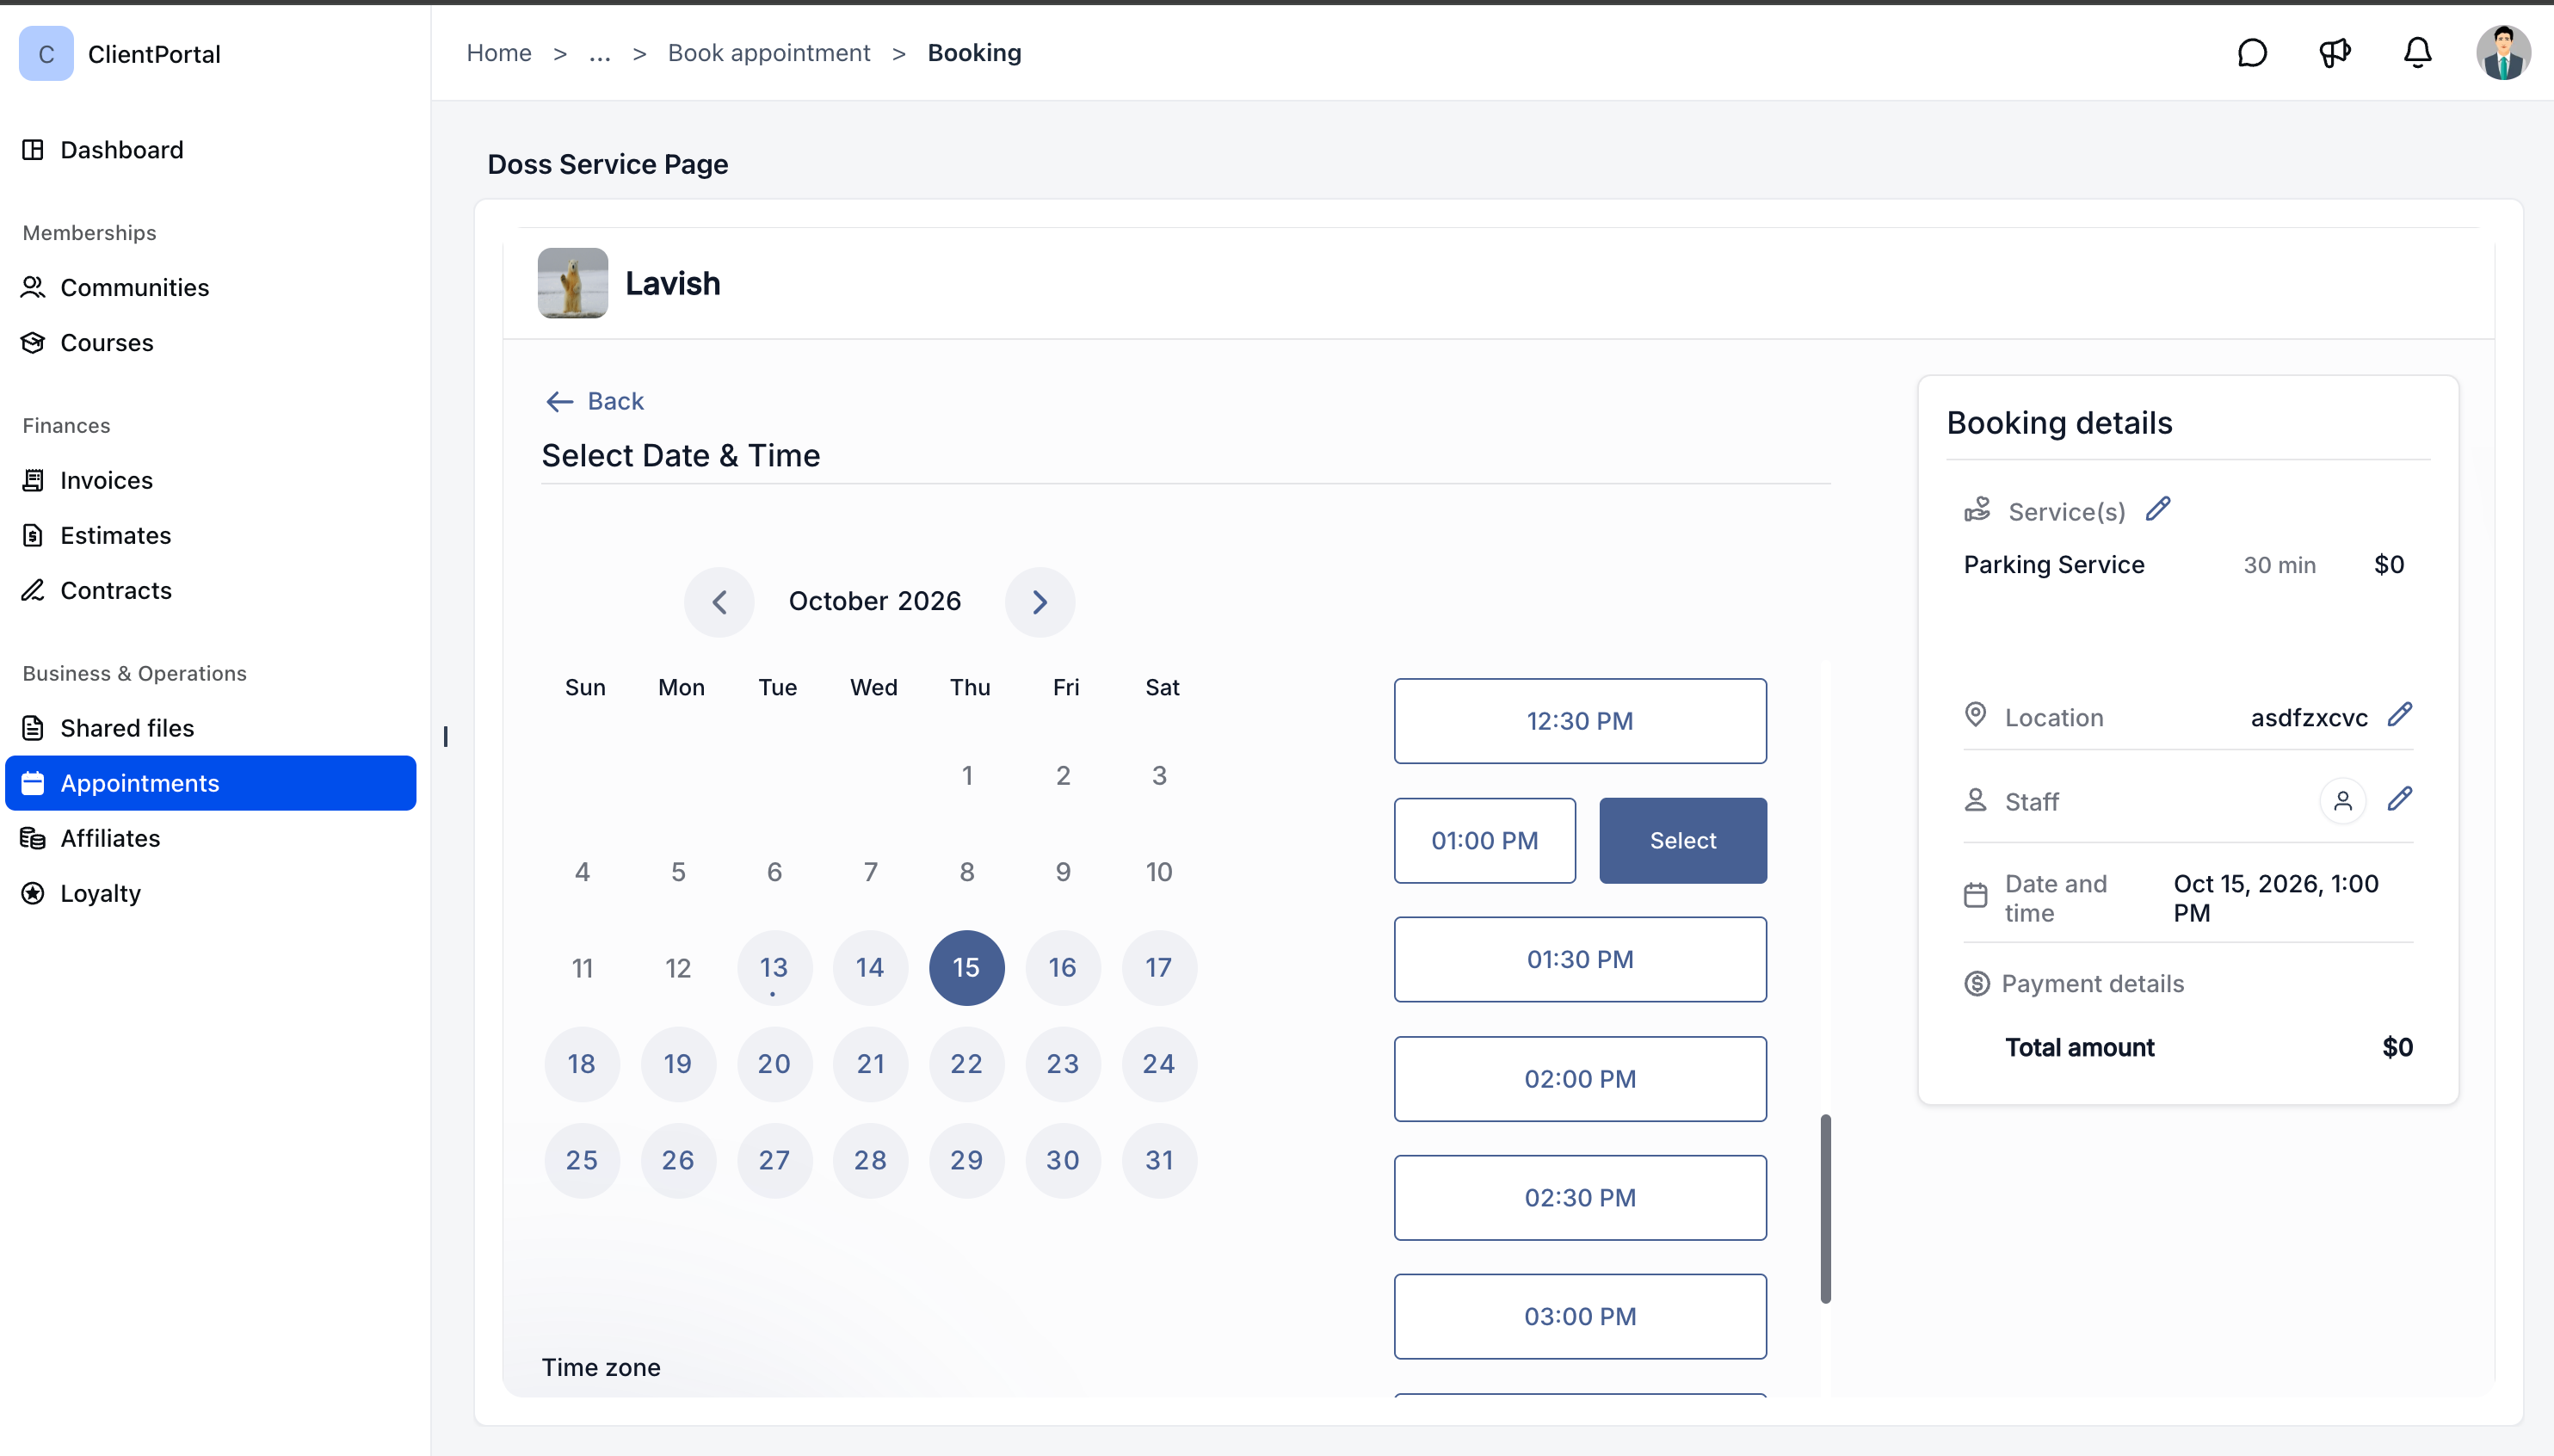Click the sidebar collapse handle

445,737
